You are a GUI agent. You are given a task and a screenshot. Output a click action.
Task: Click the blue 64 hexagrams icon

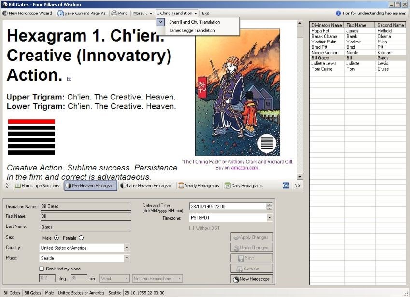(x=286, y=185)
